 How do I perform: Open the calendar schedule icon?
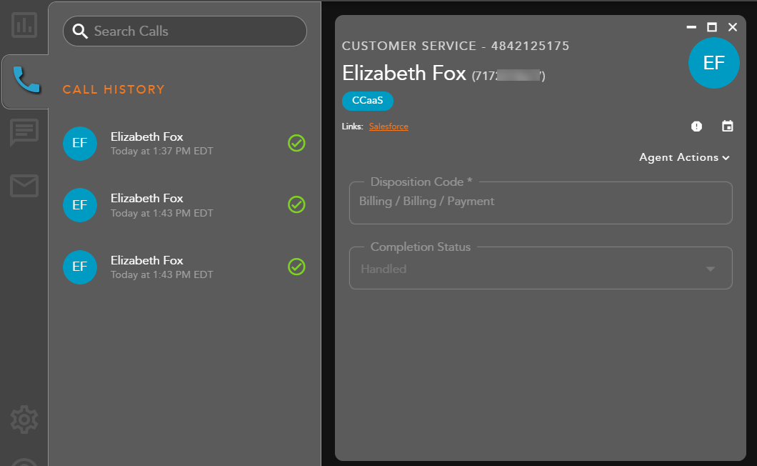click(728, 127)
